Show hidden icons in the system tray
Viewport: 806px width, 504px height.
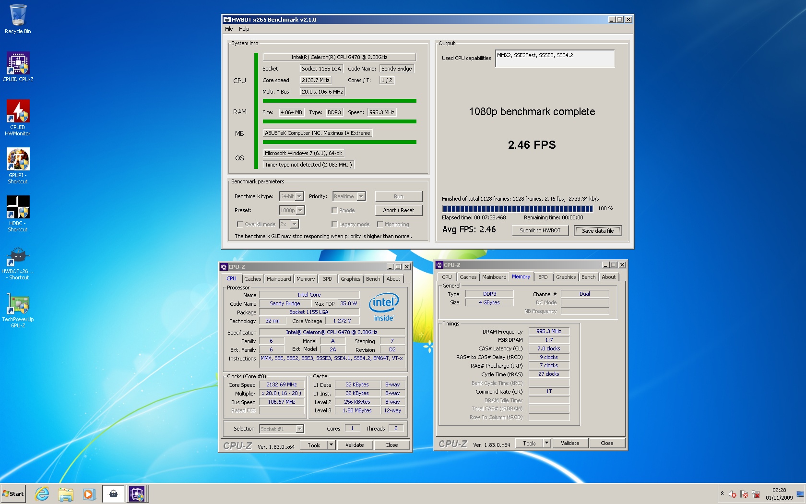(722, 493)
